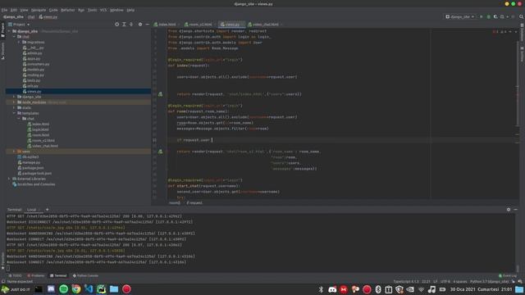Select routing.py in project tree
The width and height of the screenshot is (525, 295).
pyautogui.click(x=34, y=75)
